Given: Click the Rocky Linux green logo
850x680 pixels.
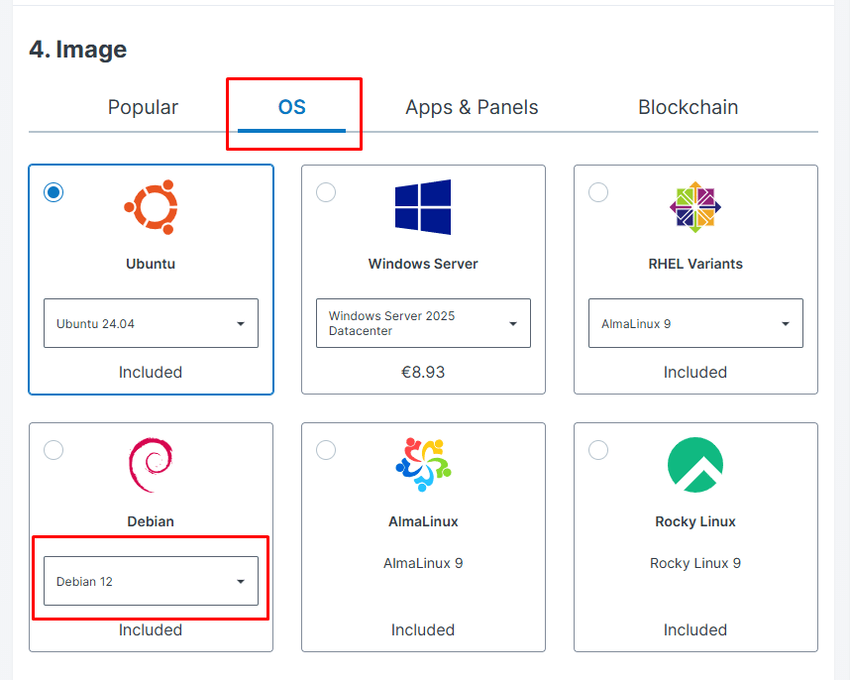Looking at the screenshot, I should click(x=695, y=465).
